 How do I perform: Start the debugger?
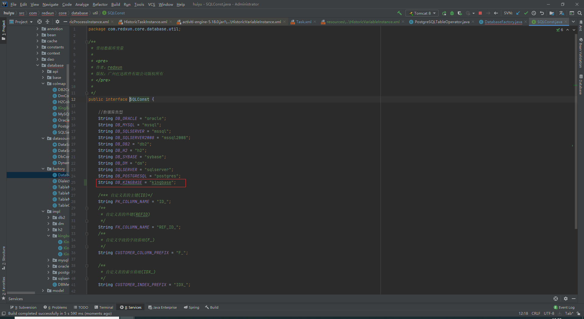452,13
